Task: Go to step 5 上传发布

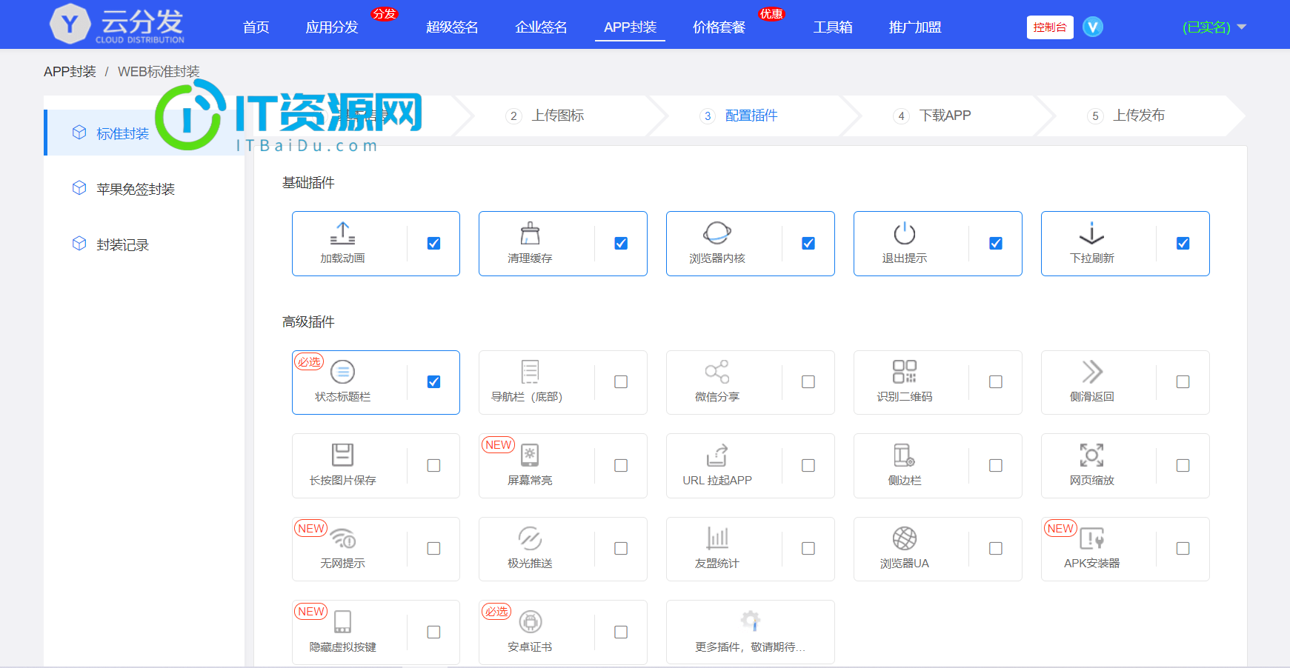Action: 1126,116
